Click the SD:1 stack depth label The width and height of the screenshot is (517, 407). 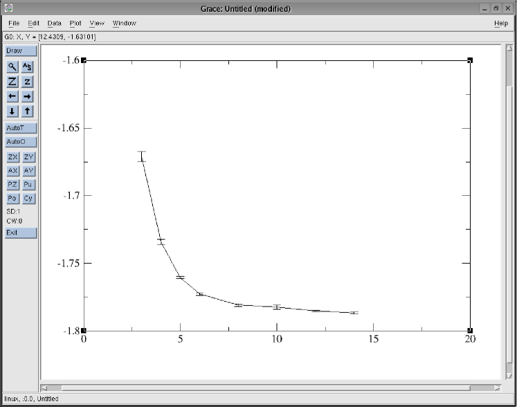point(13,211)
